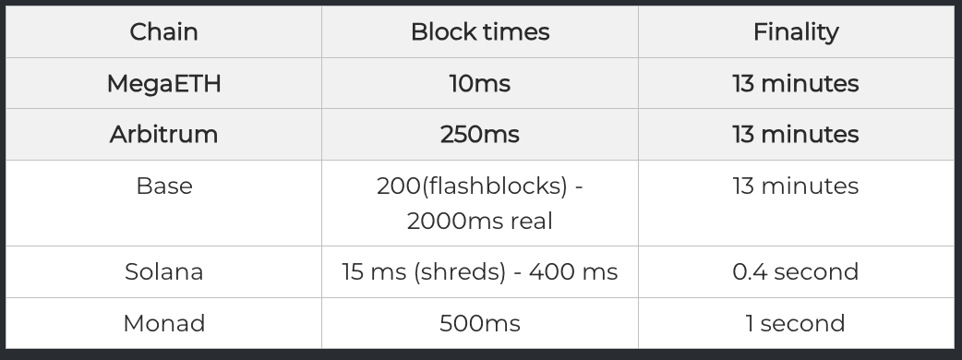The image size is (962, 360).
Task: Select the 10ms block time cell
Action: click(x=480, y=83)
